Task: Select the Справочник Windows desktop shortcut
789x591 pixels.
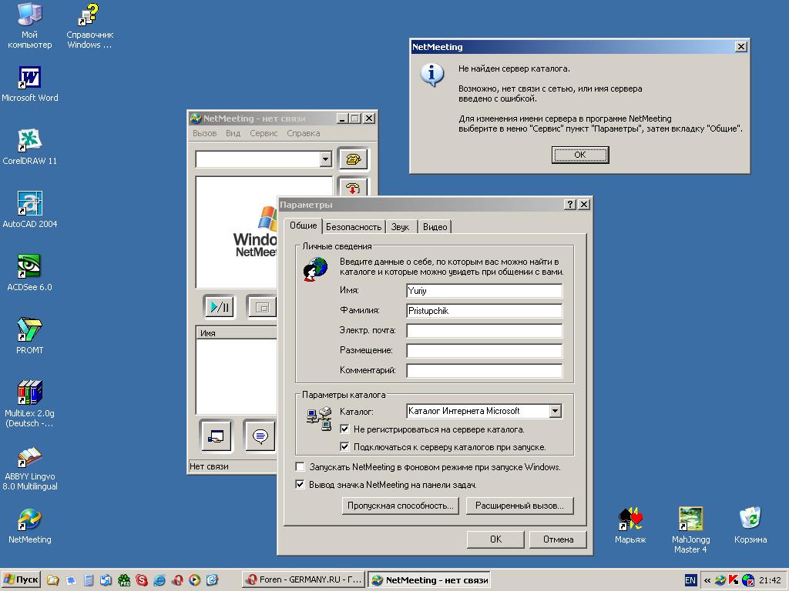Action: [x=89, y=25]
